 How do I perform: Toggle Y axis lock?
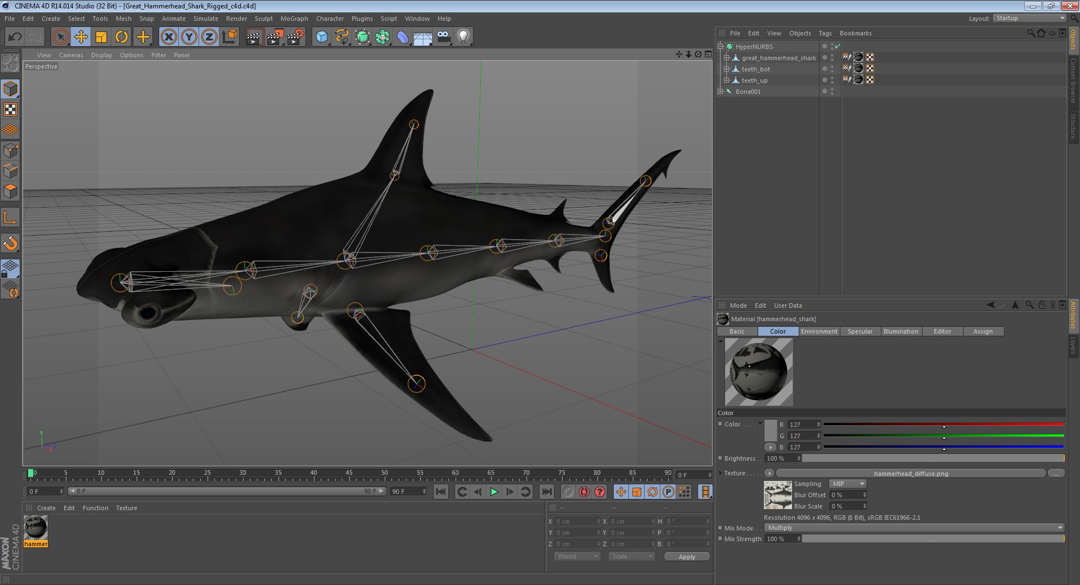tap(189, 37)
